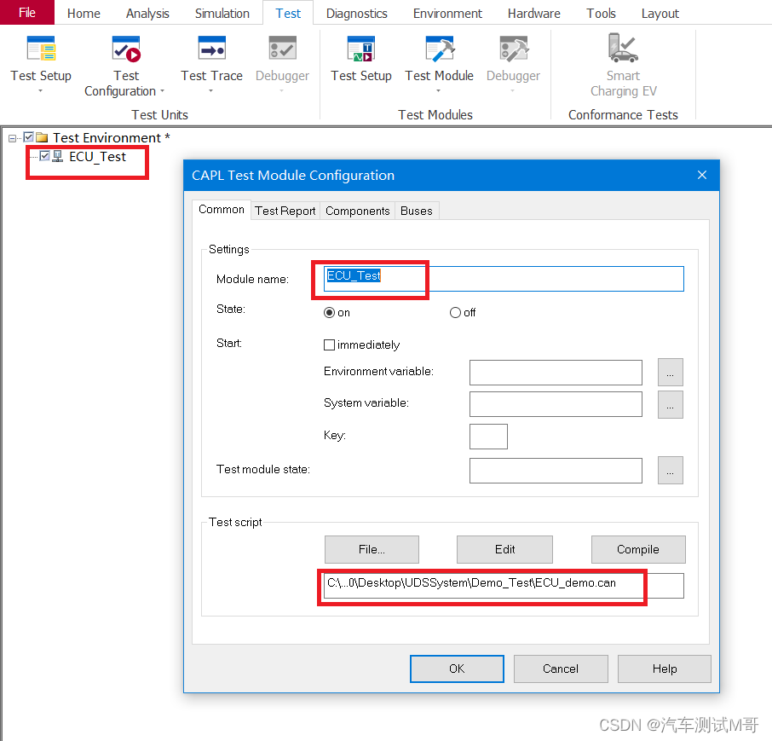Click the Test Module icon
Screen dimensions: 772x741
(439, 49)
